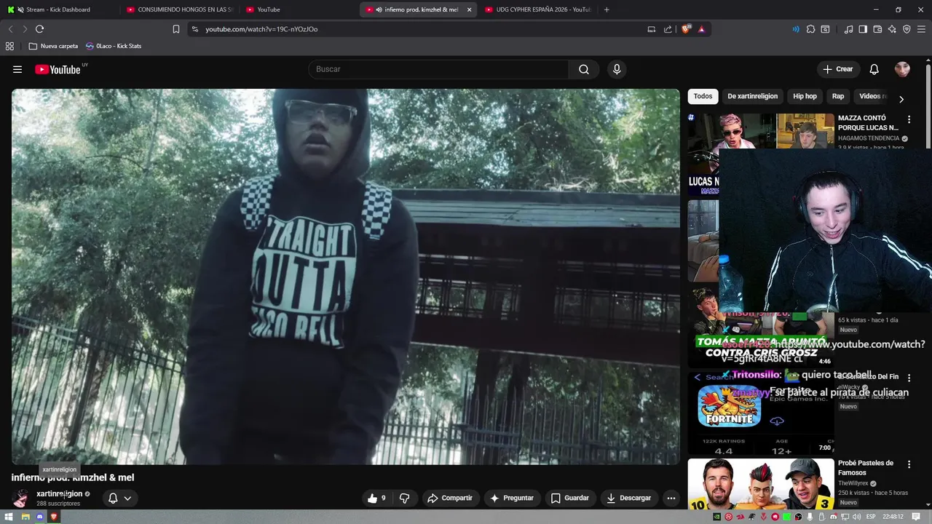
Task: Open tab groups grid icon in bookmarks bar
Action: tap(9, 46)
